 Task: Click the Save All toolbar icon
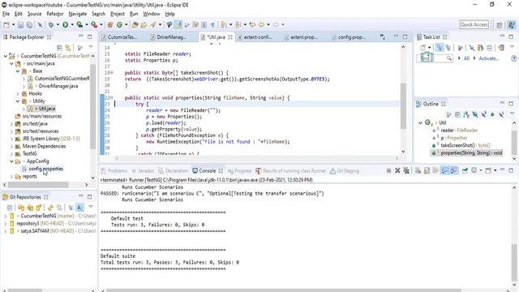coord(29,24)
